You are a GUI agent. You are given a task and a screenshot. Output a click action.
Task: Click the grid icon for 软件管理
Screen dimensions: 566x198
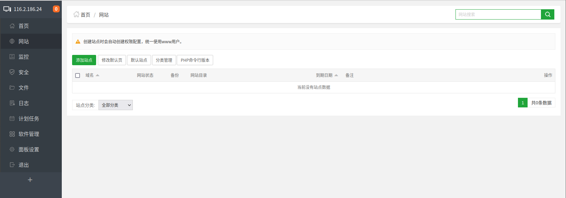(x=12, y=134)
